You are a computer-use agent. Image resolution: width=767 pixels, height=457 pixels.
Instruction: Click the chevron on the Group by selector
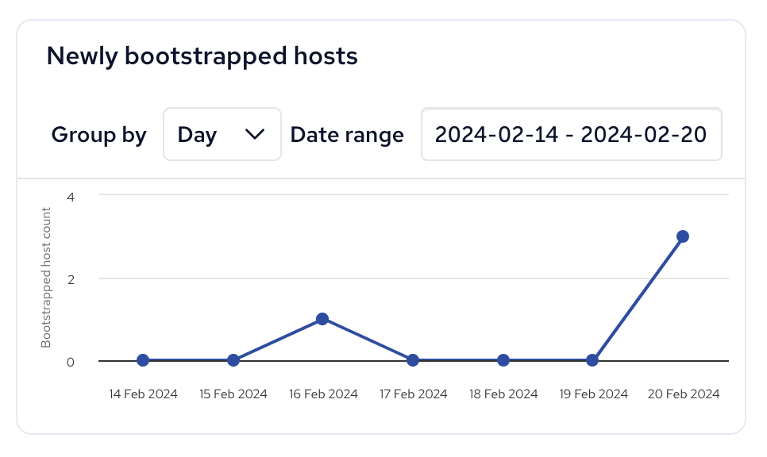256,134
